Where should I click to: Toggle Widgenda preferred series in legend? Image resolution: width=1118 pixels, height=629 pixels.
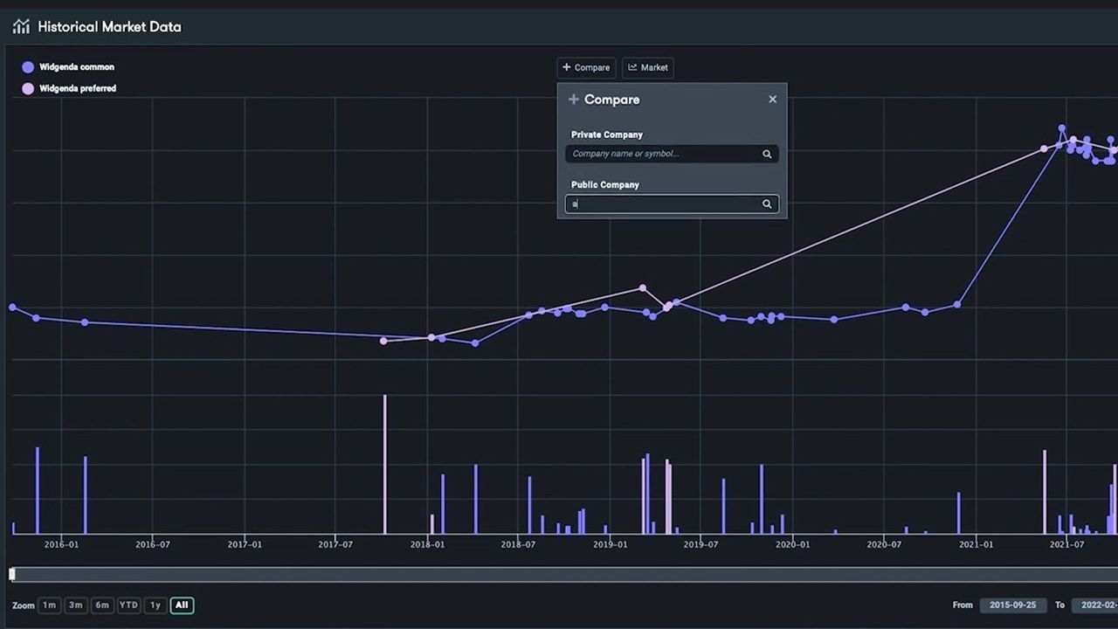pos(69,88)
